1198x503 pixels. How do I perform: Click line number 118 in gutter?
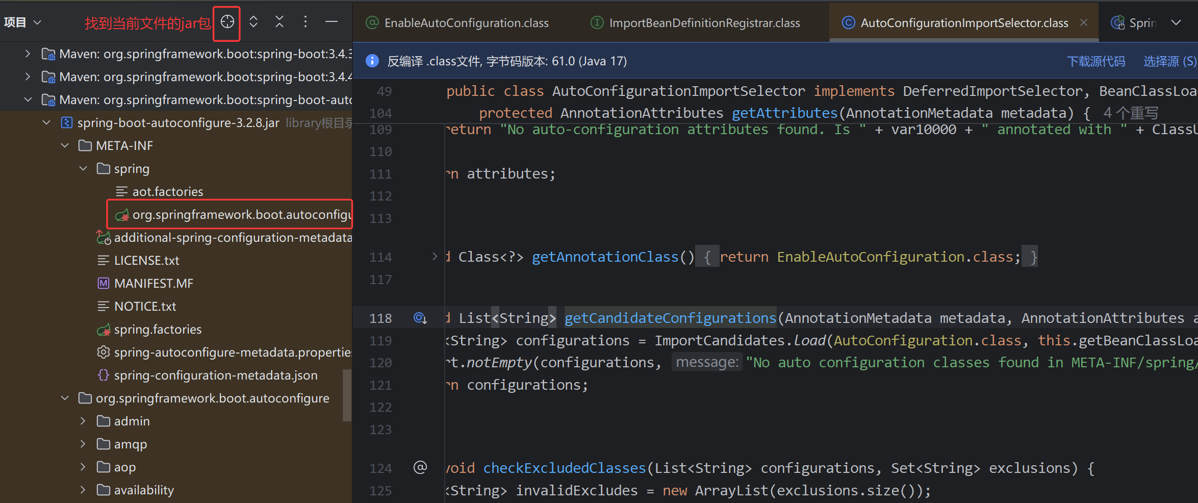[x=380, y=318]
